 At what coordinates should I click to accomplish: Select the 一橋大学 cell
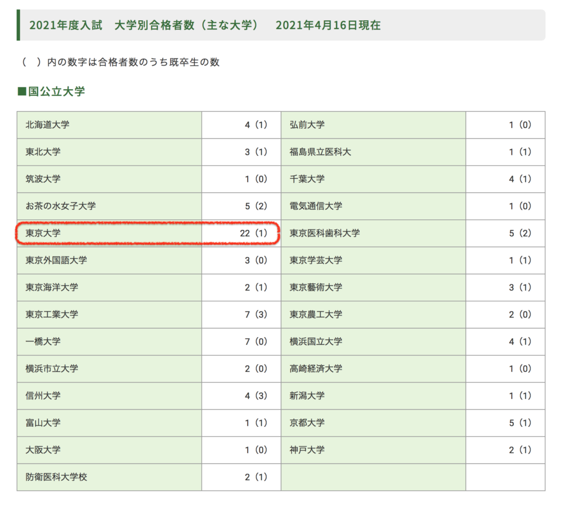(109, 342)
